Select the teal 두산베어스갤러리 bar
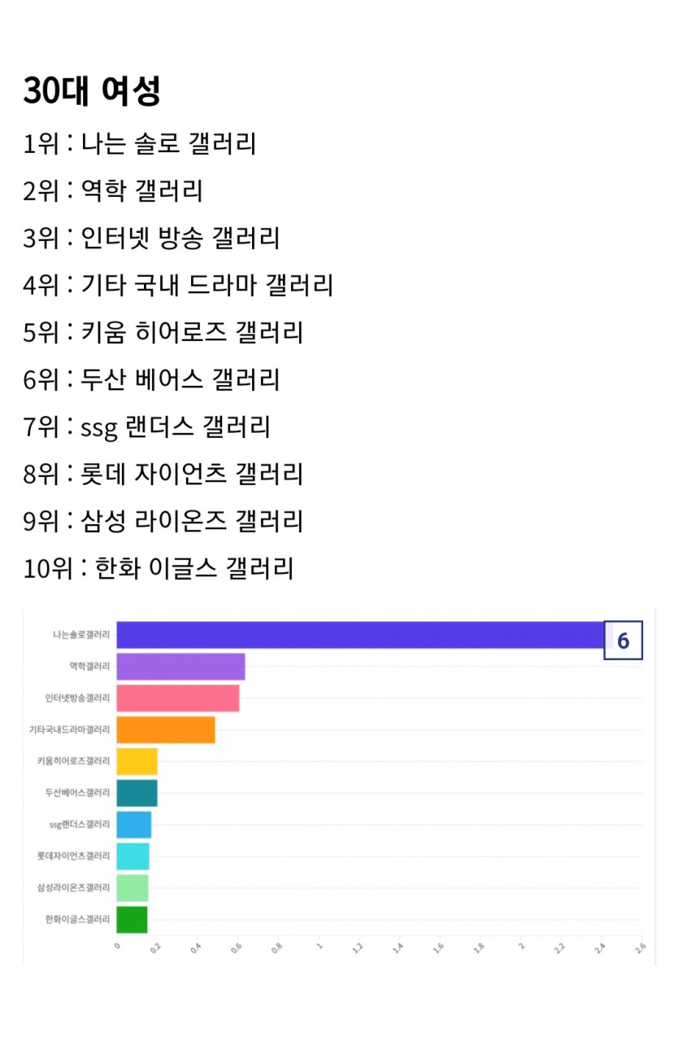 point(137,793)
